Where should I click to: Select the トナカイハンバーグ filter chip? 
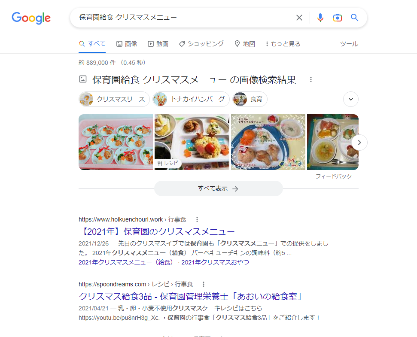(191, 99)
